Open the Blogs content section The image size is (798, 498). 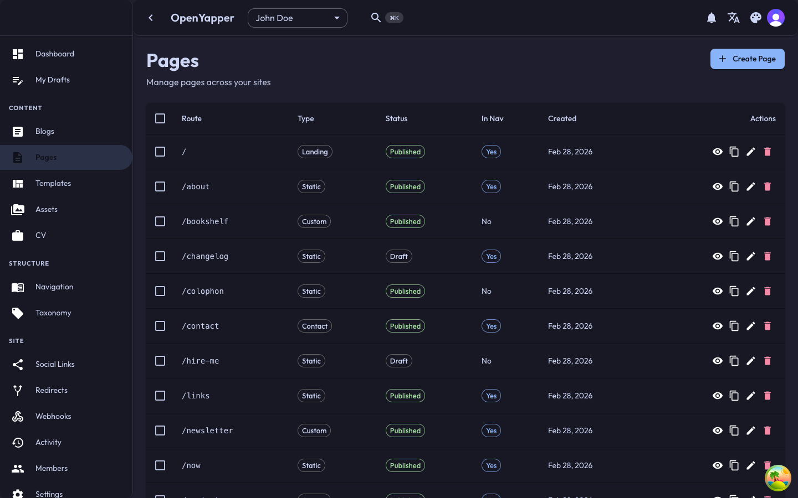pos(44,131)
